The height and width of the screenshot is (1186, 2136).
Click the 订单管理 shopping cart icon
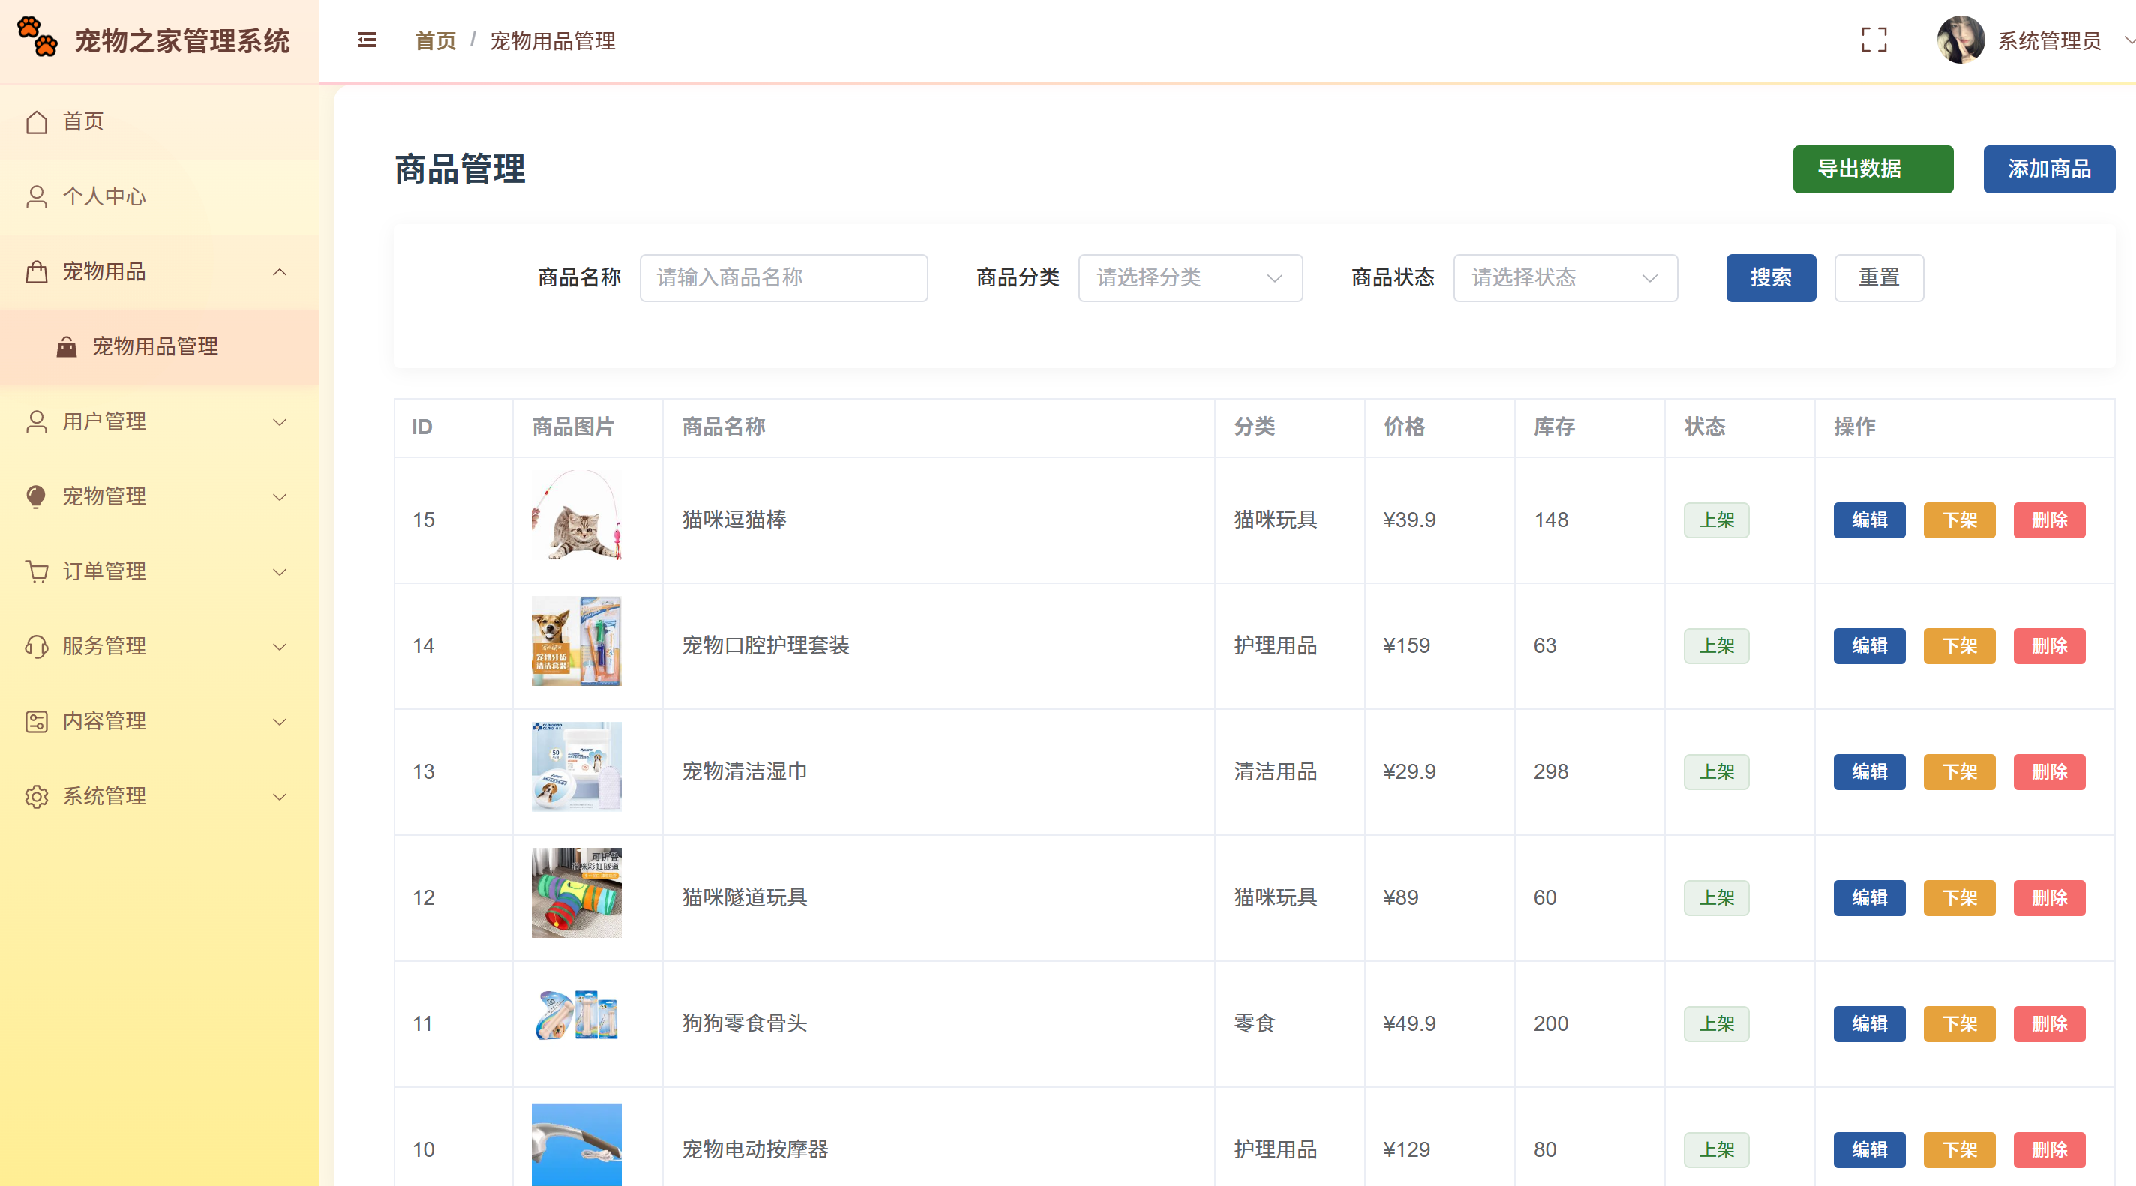37,571
